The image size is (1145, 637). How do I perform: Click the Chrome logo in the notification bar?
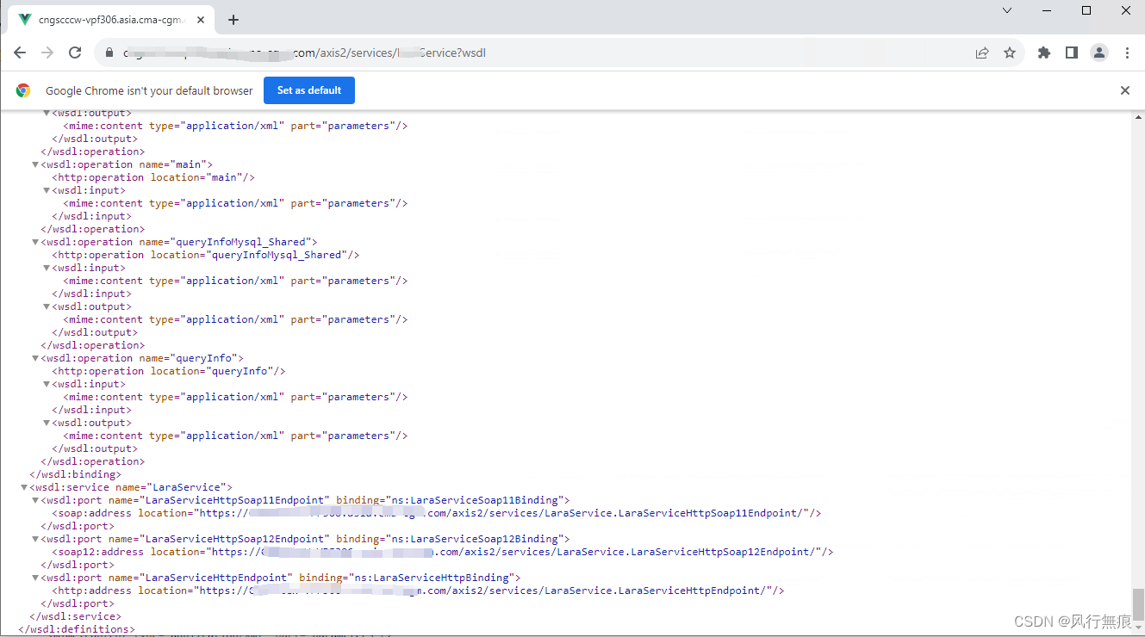[22, 90]
